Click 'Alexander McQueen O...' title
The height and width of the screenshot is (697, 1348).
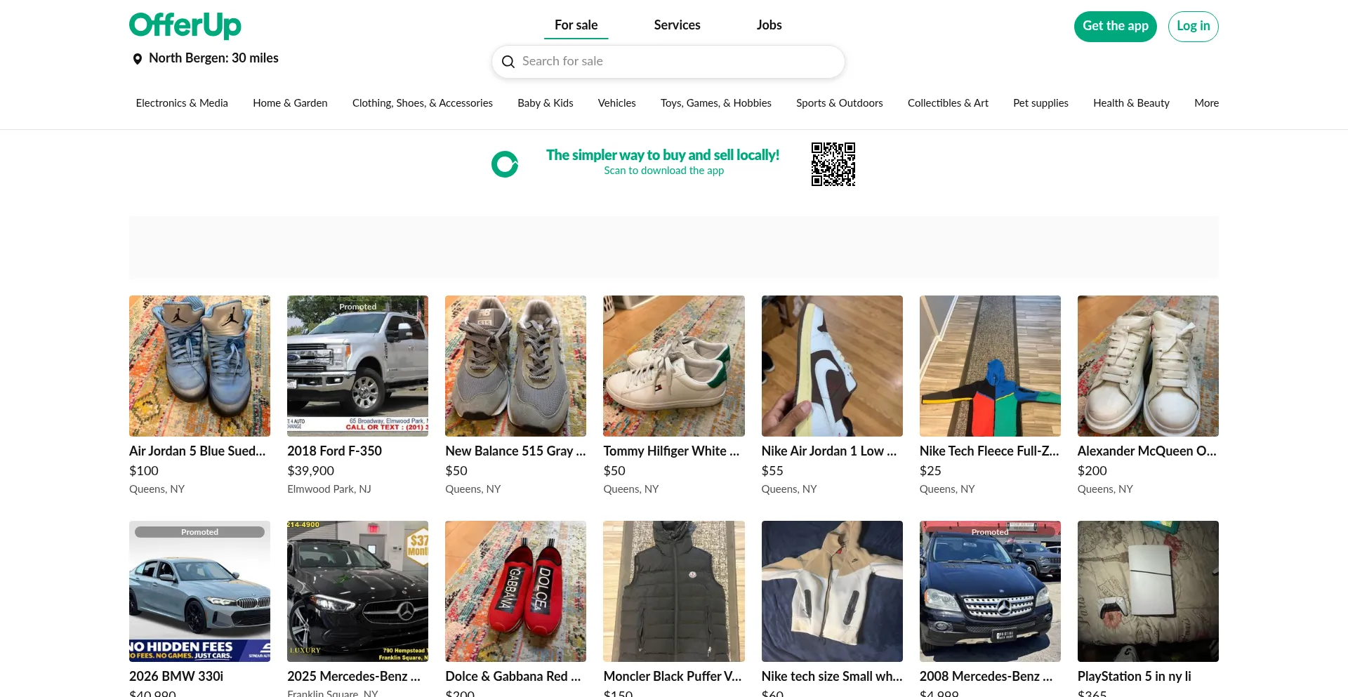(1147, 451)
